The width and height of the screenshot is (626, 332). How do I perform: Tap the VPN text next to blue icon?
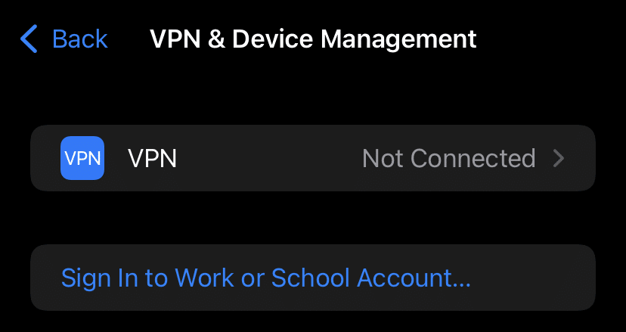[152, 158]
